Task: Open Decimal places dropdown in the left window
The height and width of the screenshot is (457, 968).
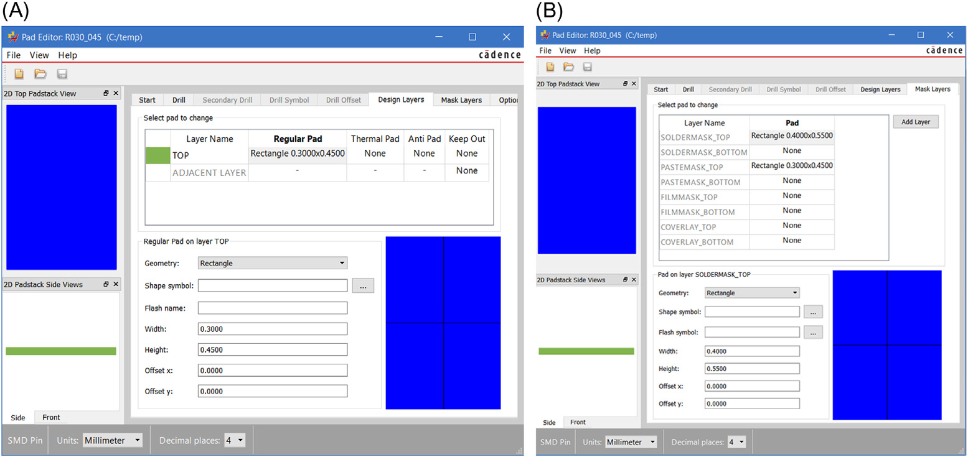Action: pyautogui.click(x=235, y=440)
